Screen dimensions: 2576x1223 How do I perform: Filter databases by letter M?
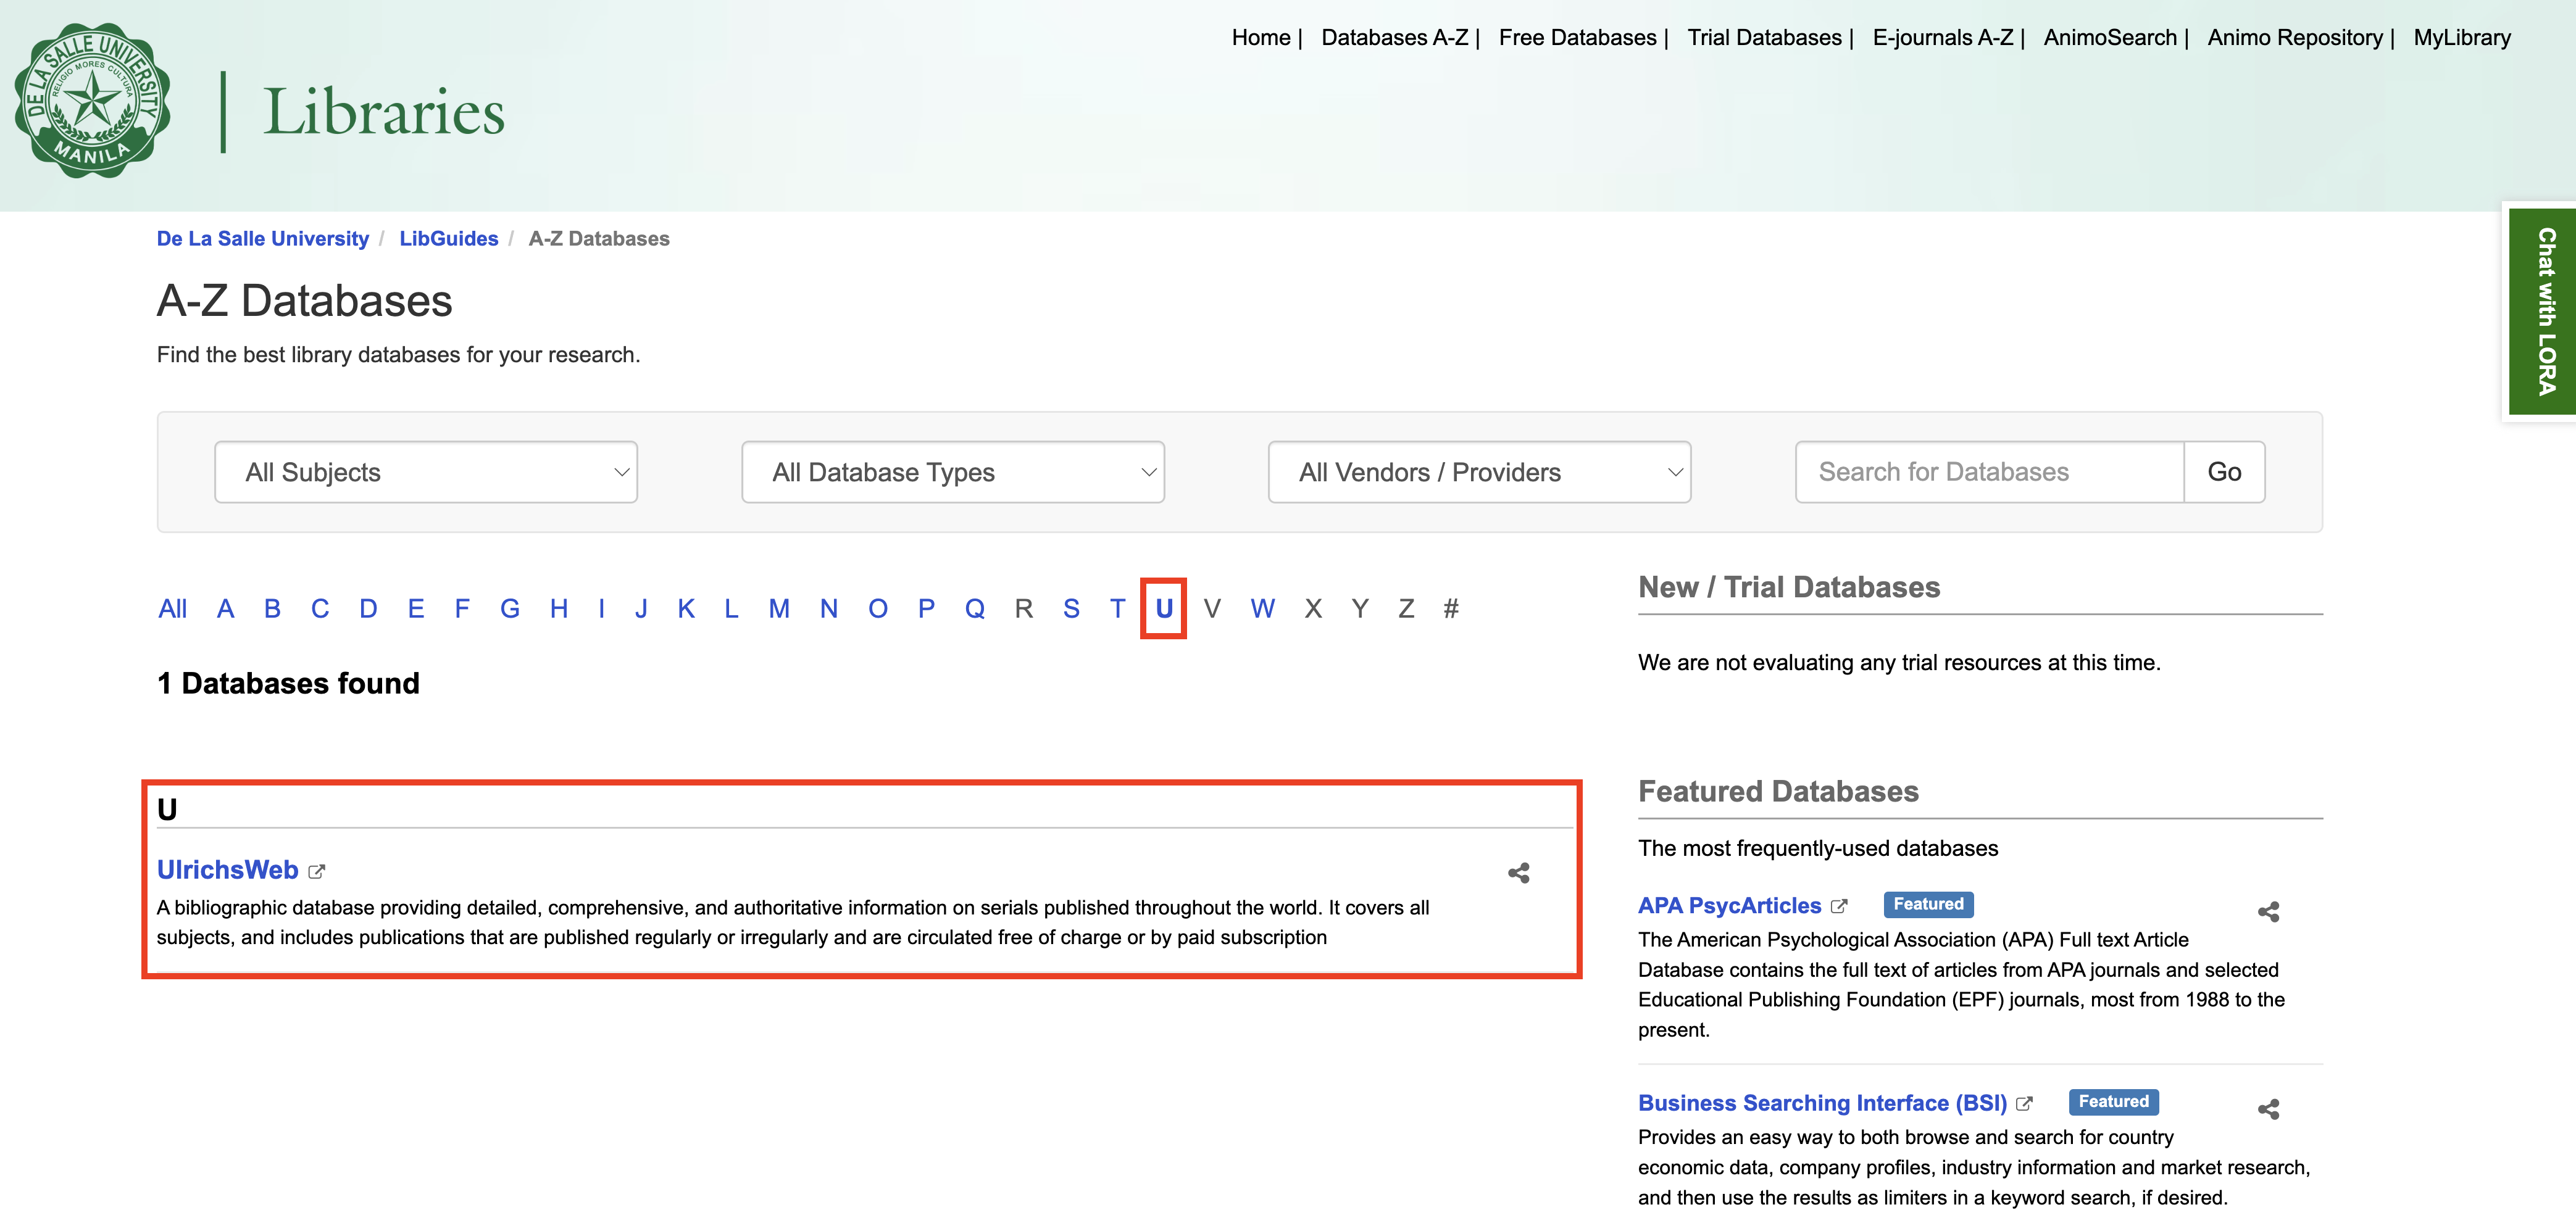(x=779, y=608)
